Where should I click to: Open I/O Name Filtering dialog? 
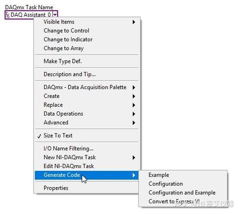tap(87, 148)
